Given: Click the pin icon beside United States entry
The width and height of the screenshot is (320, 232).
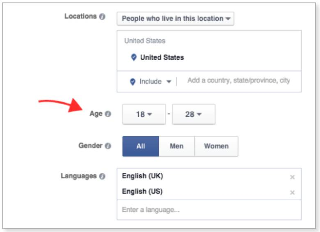Looking at the screenshot, I should click(134, 57).
